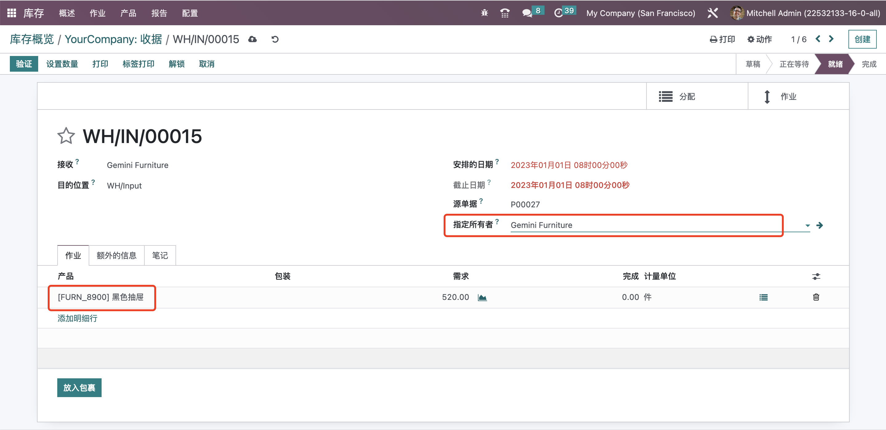Click the 取消 cancel button

(207, 64)
